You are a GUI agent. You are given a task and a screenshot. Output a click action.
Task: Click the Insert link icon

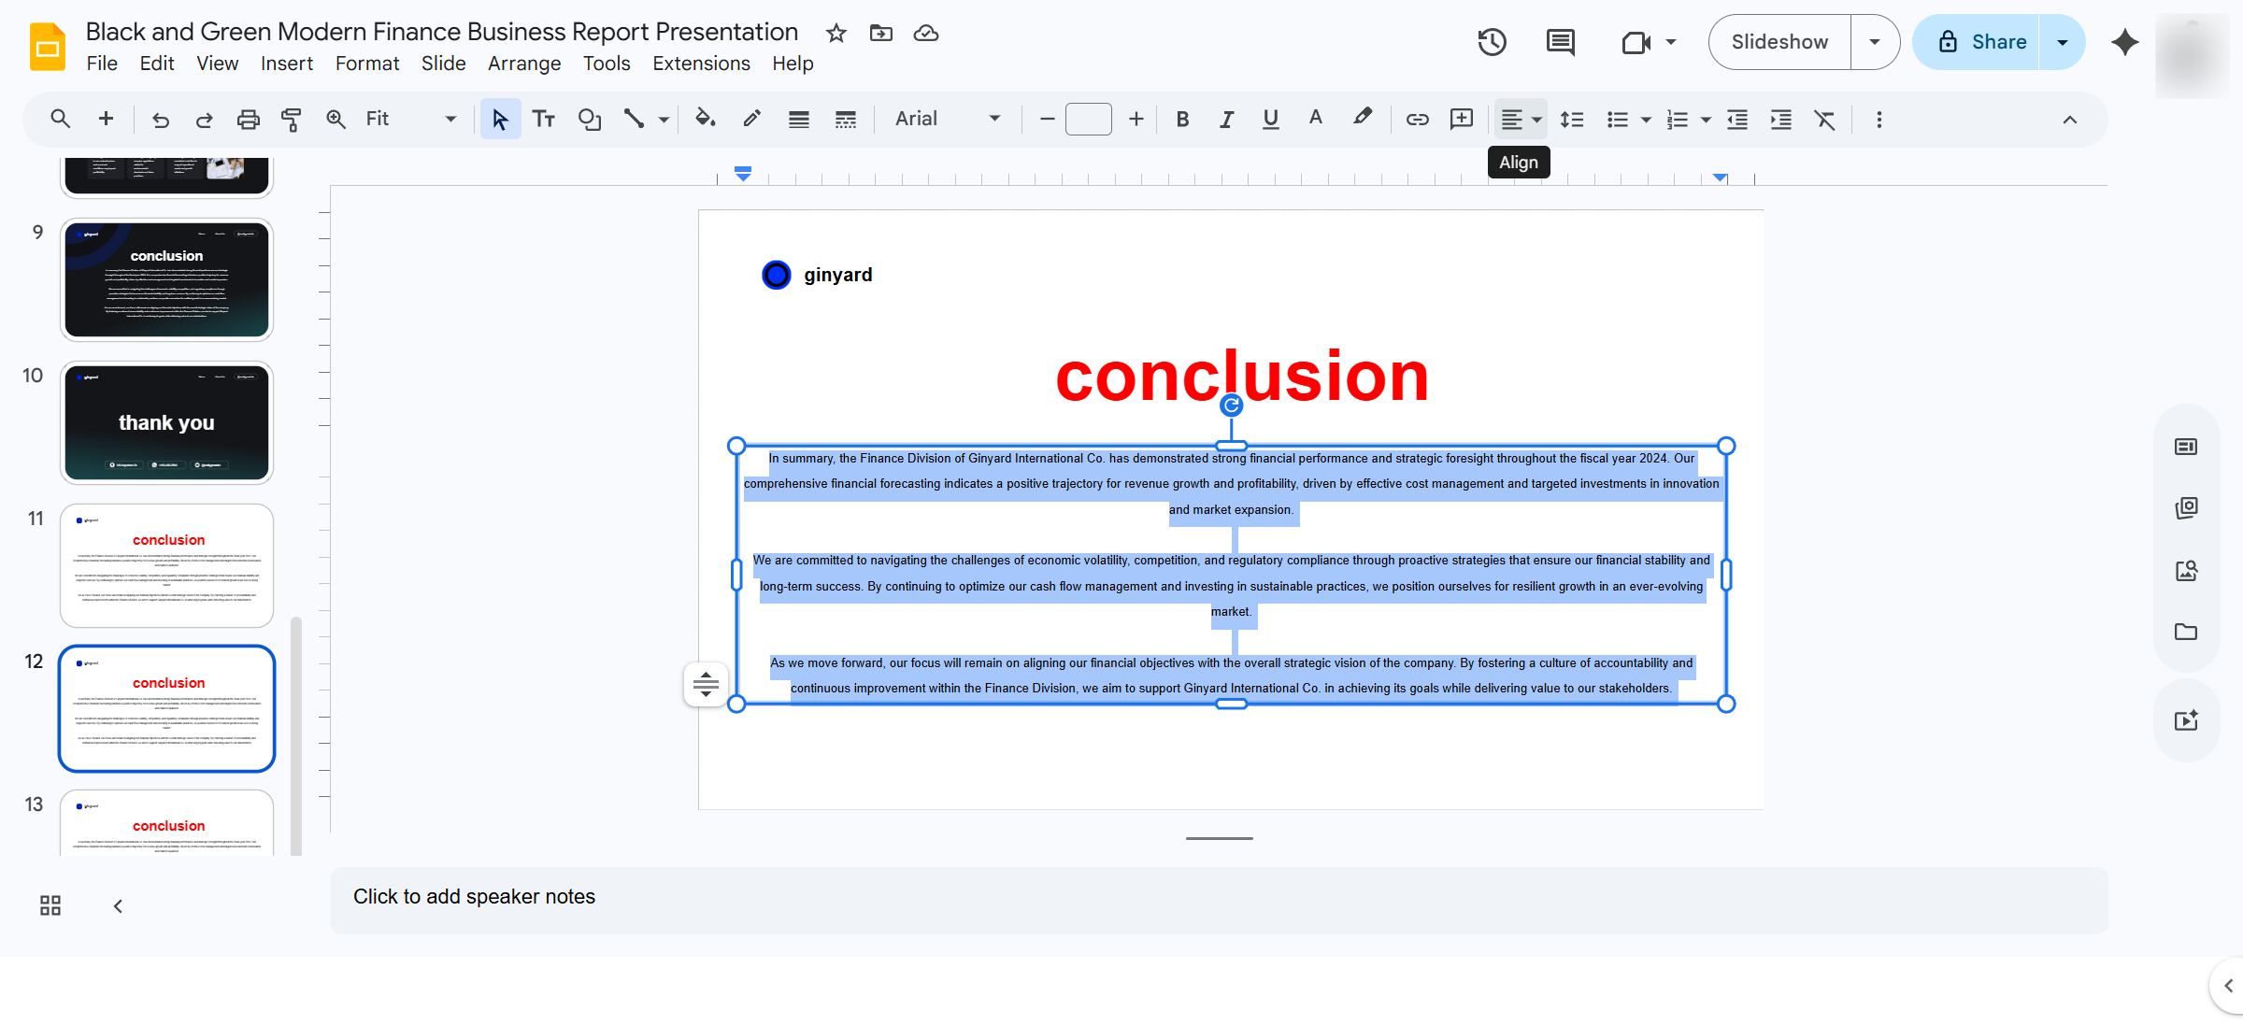[1417, 120]
